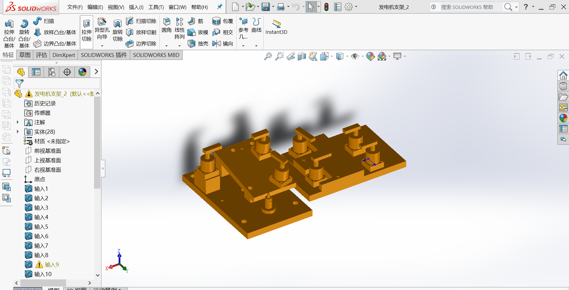This screenshot has width=569, height=290.
Task: Click the filter funnel icon in tree
Action: coord(19,84)
